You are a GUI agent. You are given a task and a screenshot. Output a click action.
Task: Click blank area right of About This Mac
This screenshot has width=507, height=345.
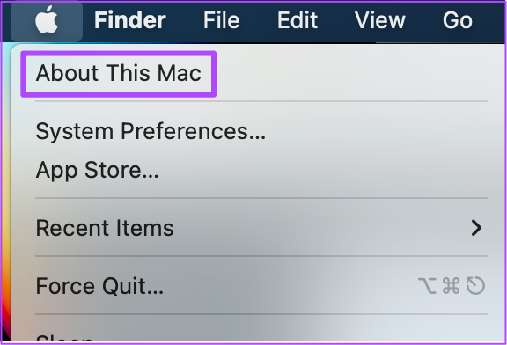pyautogui.click(x=352, y=73)
